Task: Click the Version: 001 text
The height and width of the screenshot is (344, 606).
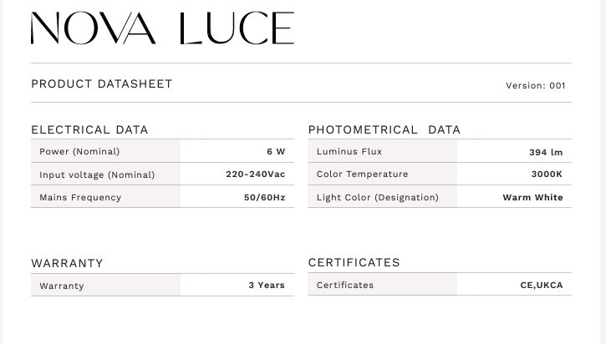Action: 535,86
